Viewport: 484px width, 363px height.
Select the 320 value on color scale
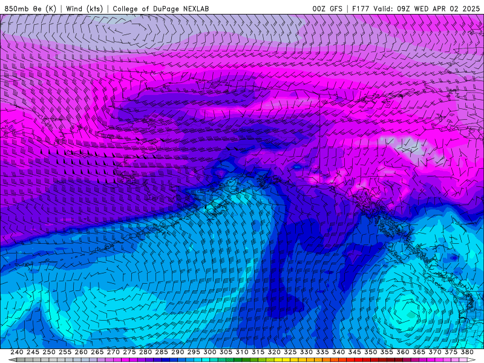pyautogui.click(x=274, y=352)
